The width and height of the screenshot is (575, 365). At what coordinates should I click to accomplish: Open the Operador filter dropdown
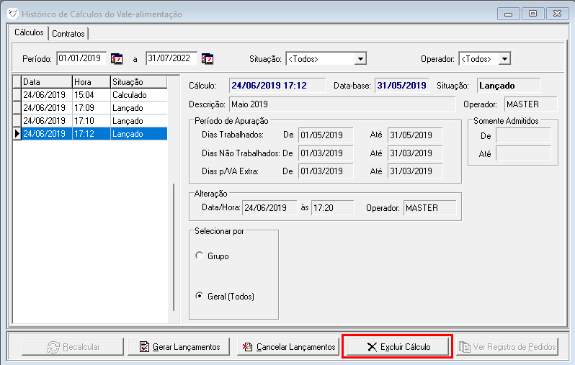pyautogui.click(x=504, y=58)
